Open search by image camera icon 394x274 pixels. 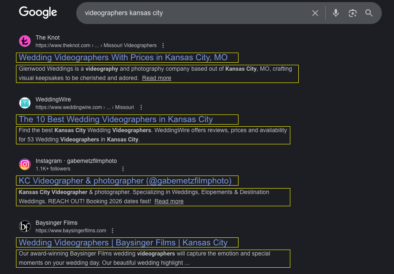coord(353,13)
